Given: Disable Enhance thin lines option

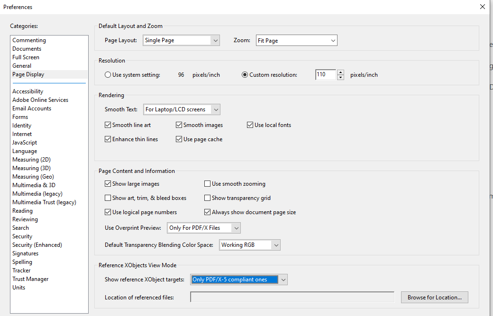Looking at the screenshot, I should point(108,139).
